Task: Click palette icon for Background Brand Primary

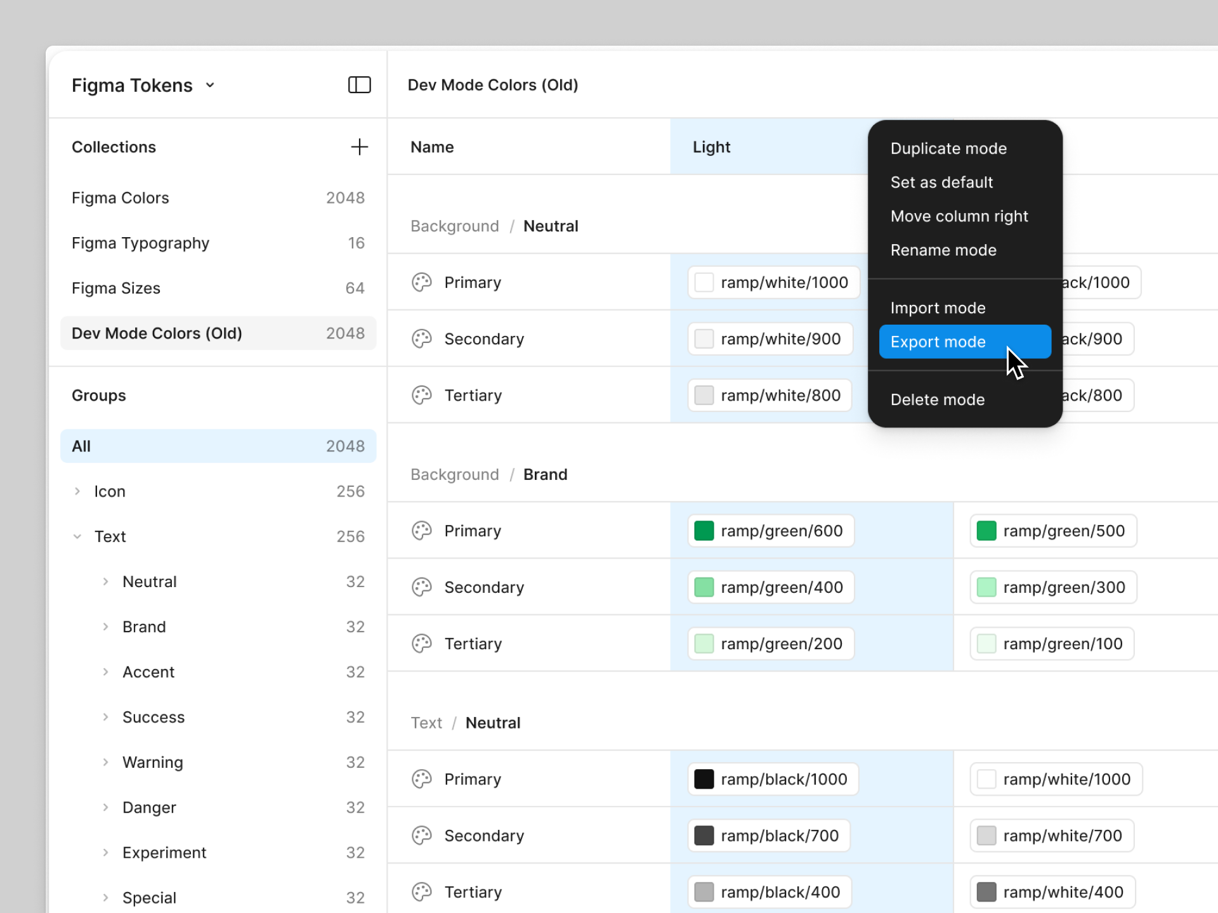Action: pos(421,531)
